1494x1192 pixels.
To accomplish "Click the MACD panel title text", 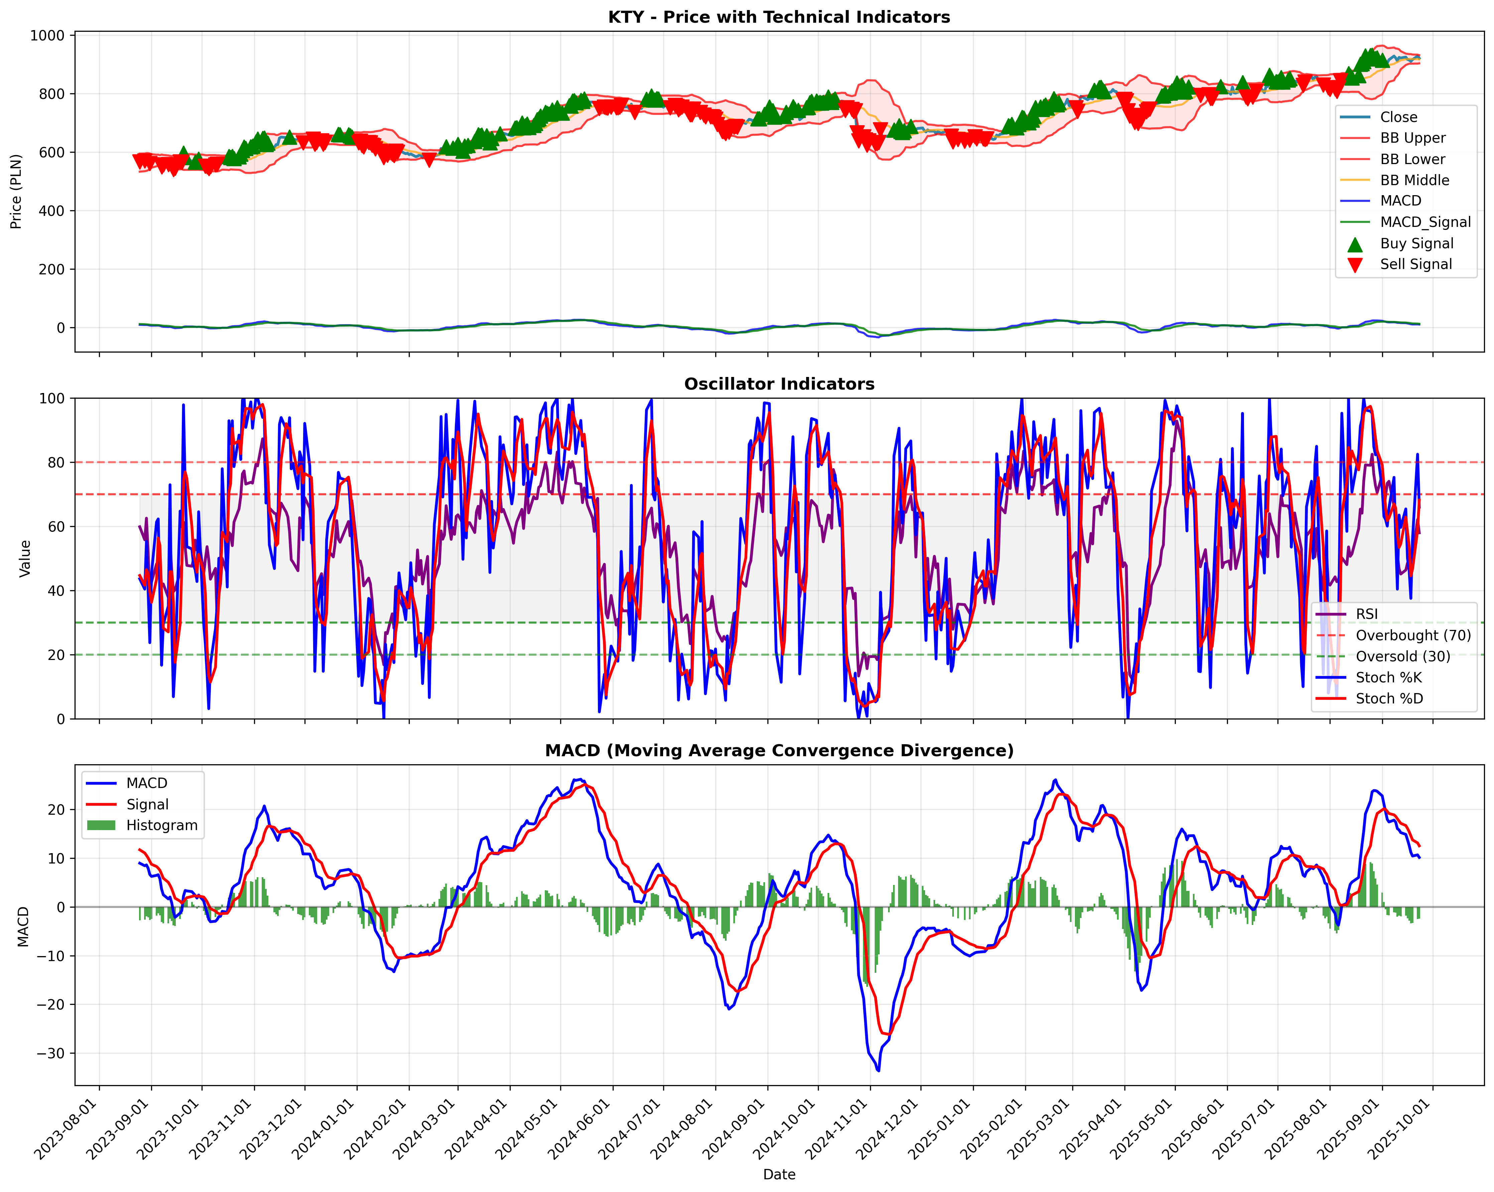I will point(779,751).
